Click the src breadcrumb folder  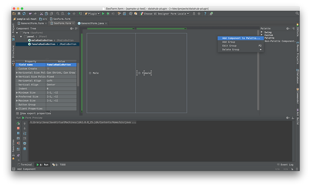click(x=43, y=19)
